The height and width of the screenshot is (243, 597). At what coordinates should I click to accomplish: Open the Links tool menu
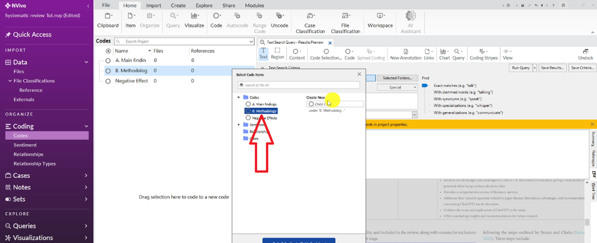pos(429,54)
